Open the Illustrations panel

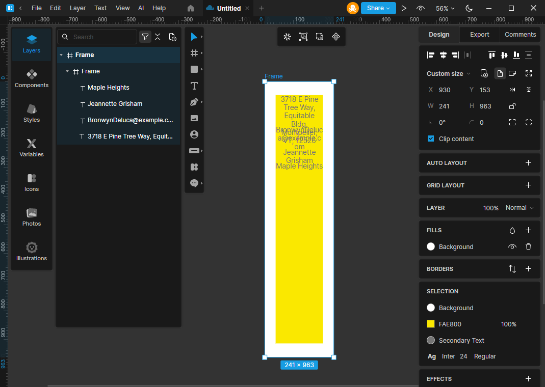click(32, 252)
